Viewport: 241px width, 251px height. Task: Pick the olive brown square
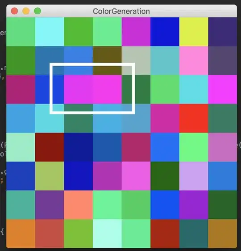[107, 60]
